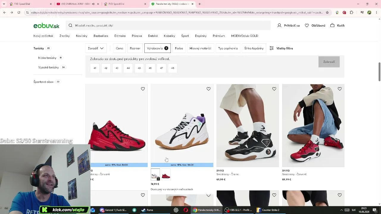Open the Značky menu

point(65,36)
